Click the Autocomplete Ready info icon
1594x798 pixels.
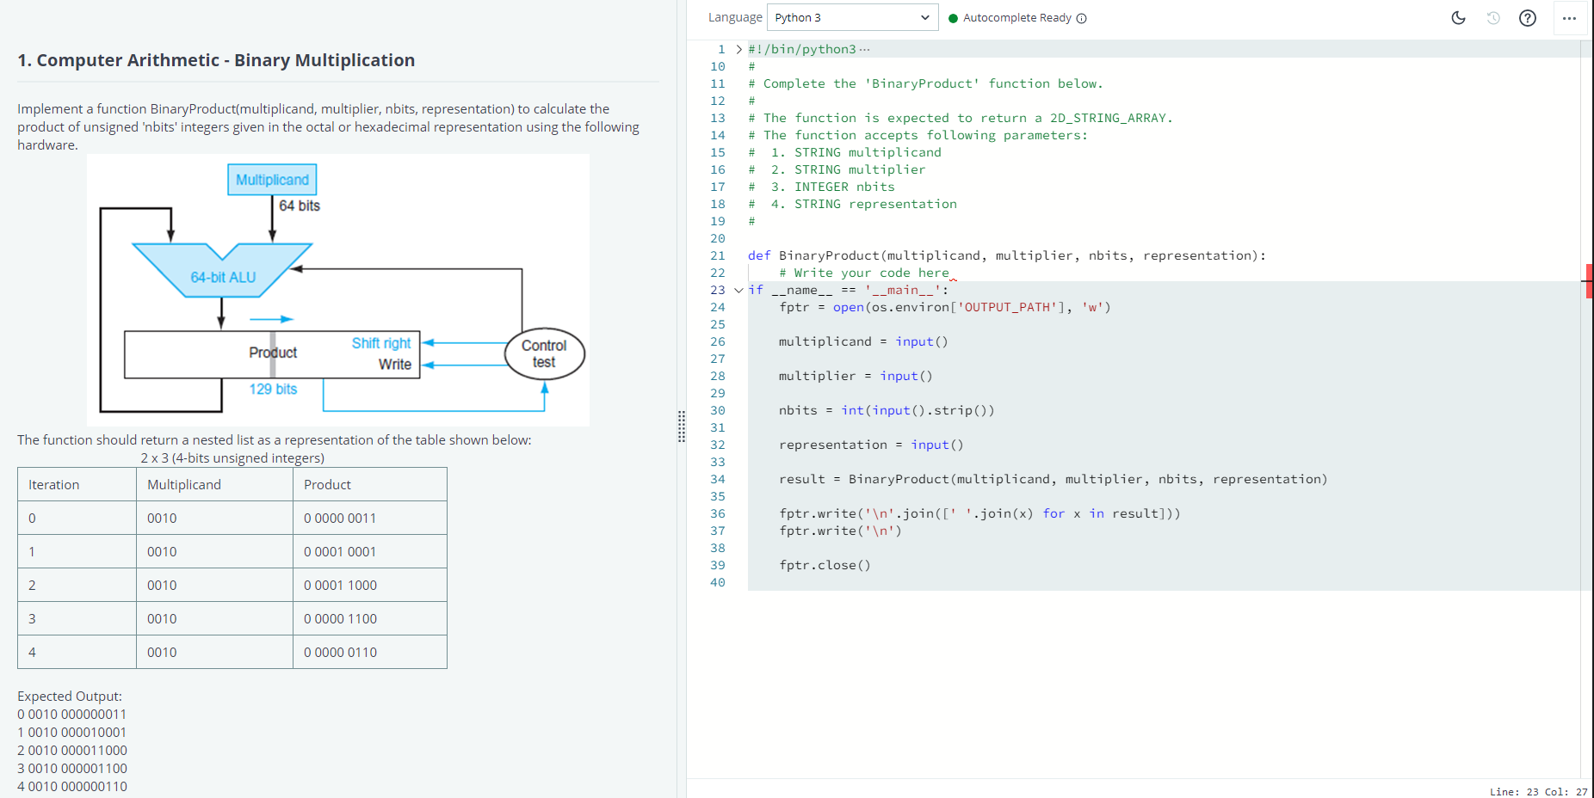(1082, 18)
